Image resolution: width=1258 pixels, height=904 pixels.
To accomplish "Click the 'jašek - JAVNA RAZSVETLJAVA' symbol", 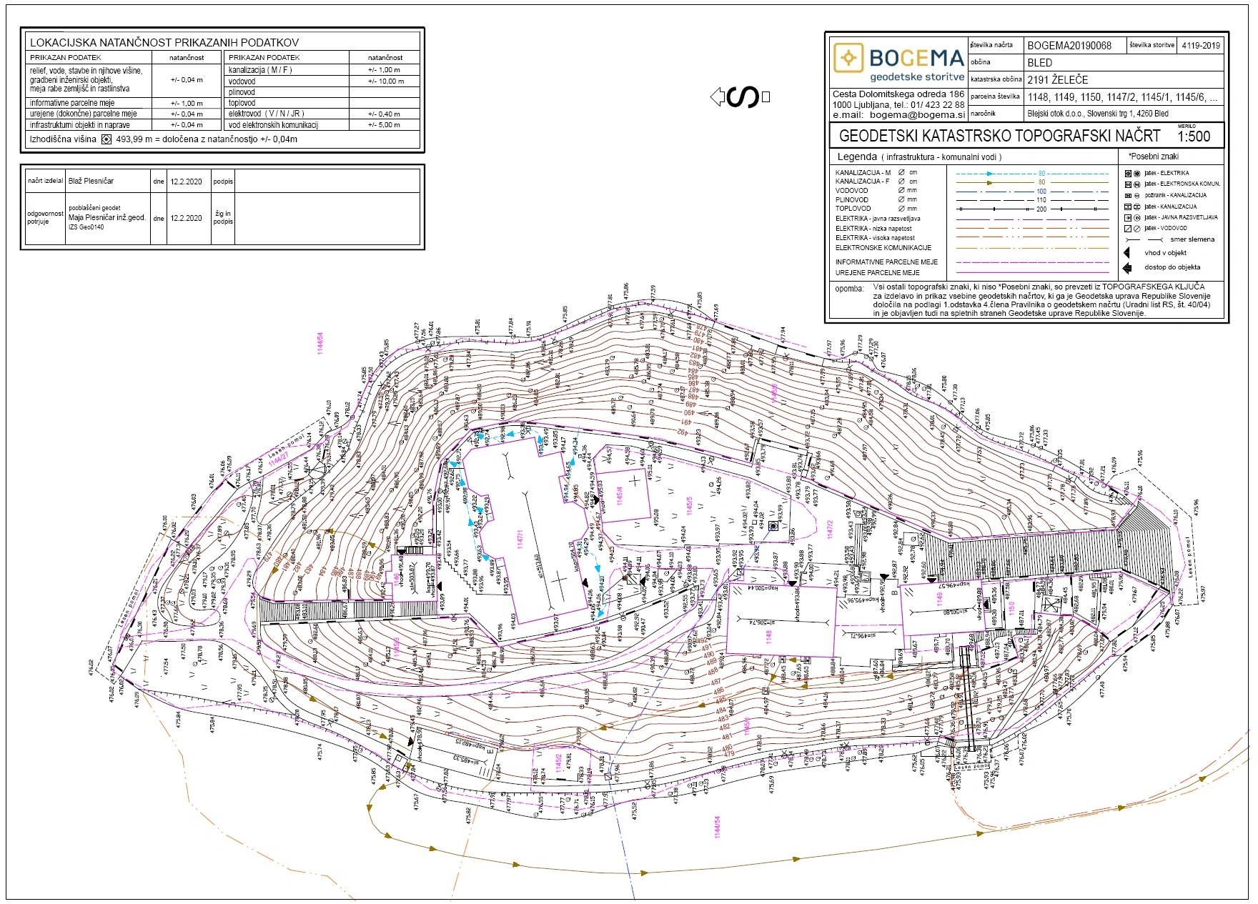I will (1128, 218).
